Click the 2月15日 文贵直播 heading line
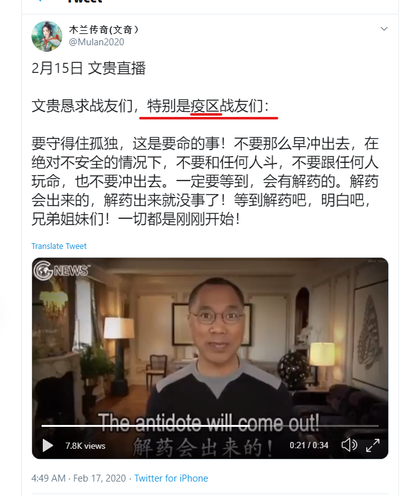The image size is (409, 496). pos(89,68)
